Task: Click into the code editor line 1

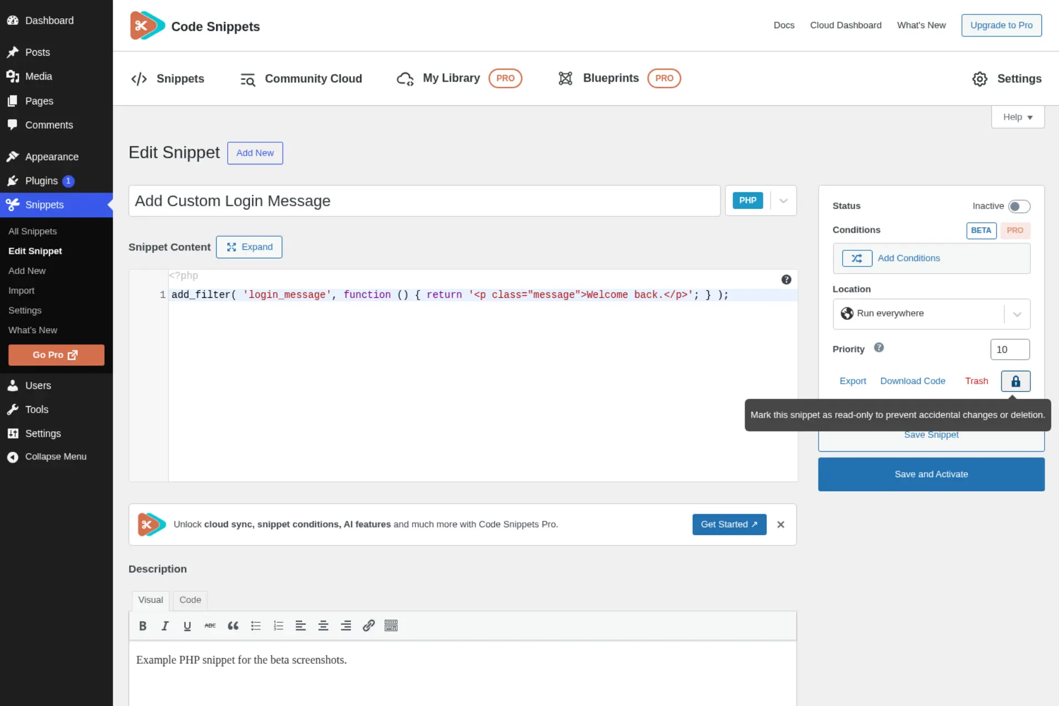Action: pos(483,295)
